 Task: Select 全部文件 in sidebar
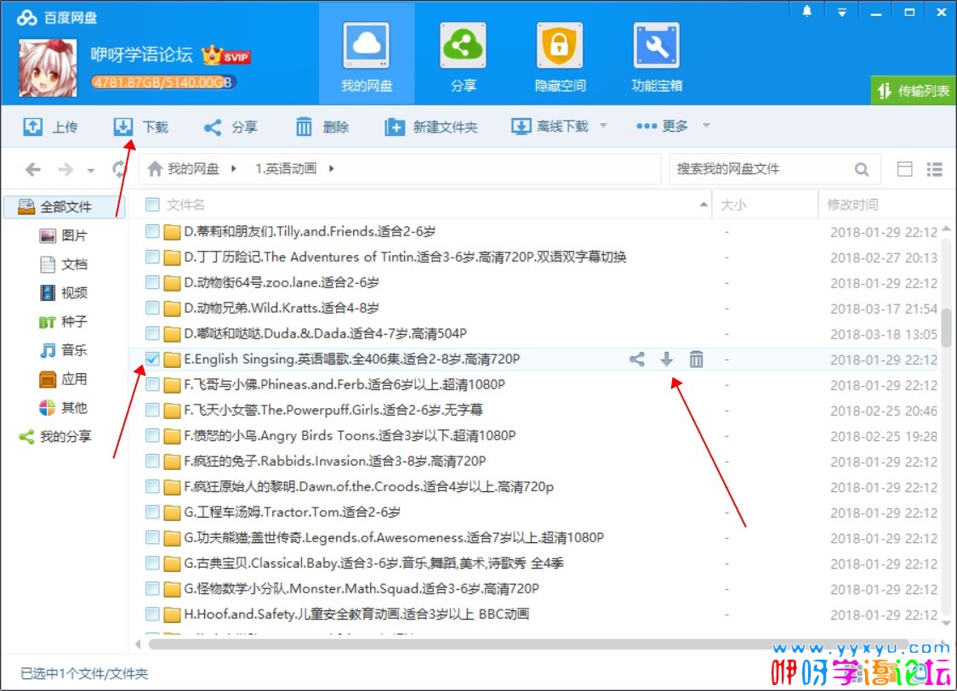[65, 207]
